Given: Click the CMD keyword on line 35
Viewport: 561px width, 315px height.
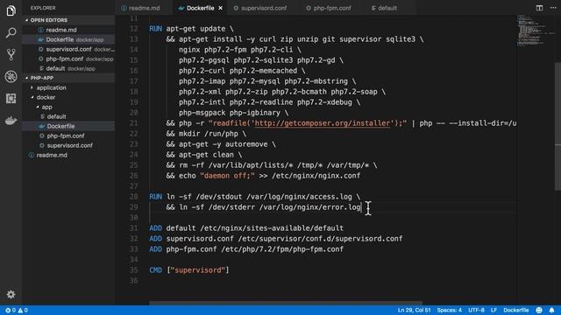Looking at the screenshot, I should click(x=156, y=270).
